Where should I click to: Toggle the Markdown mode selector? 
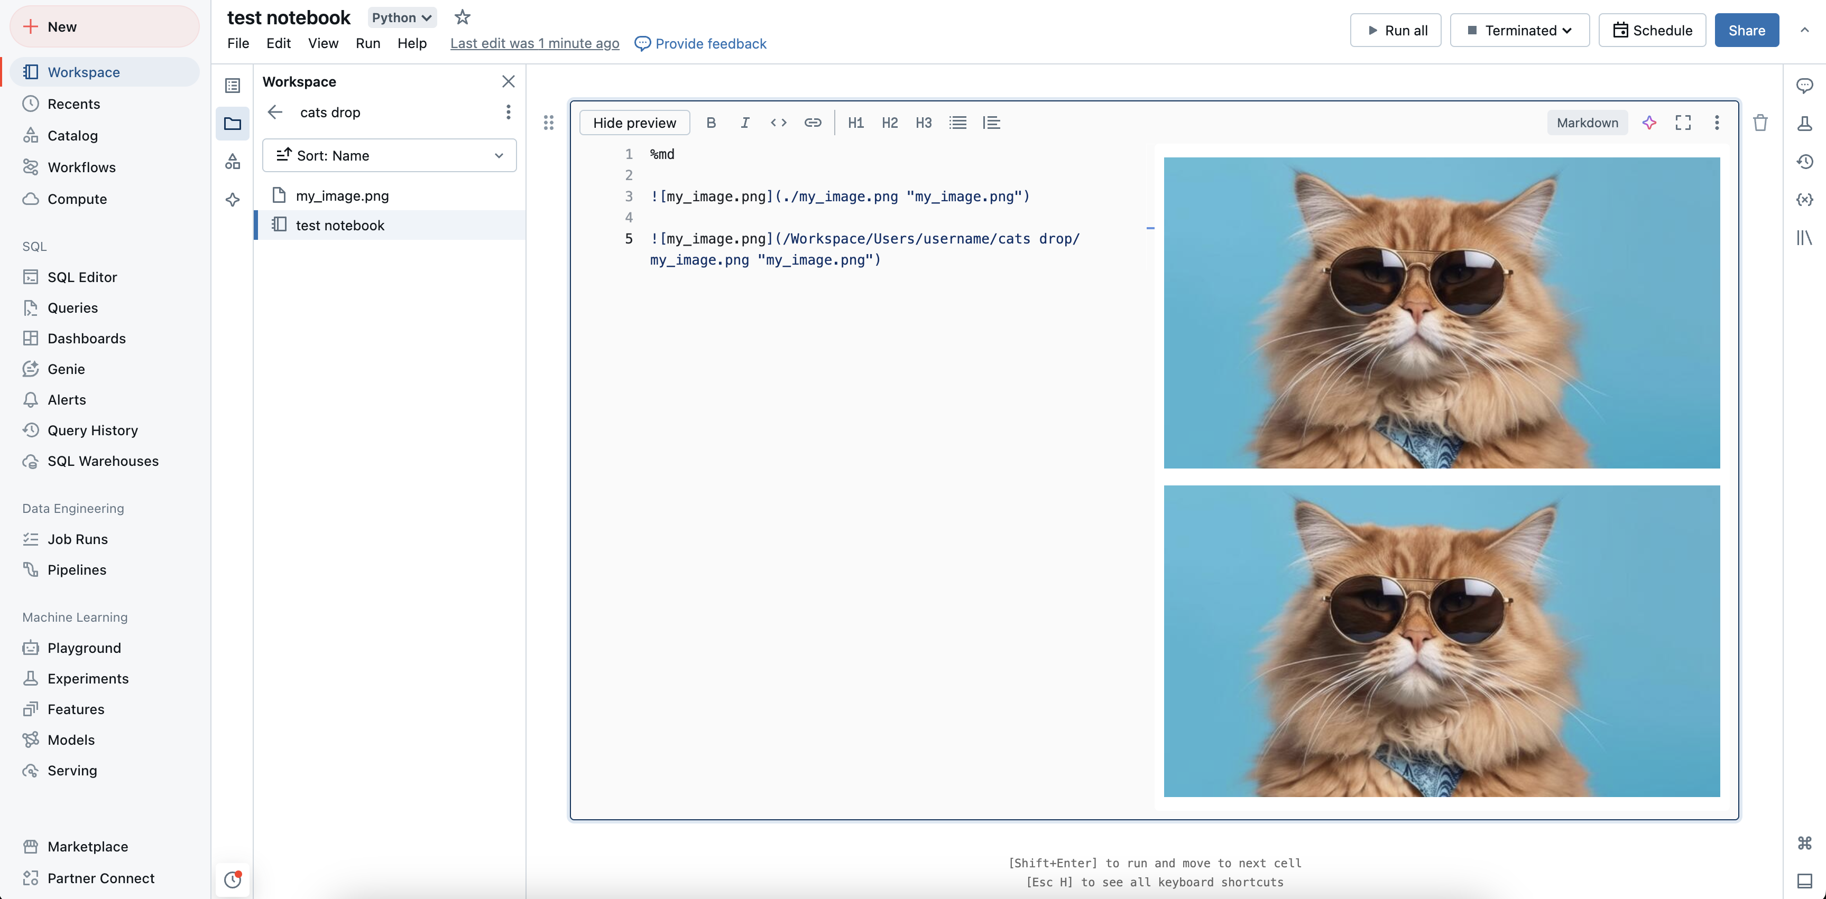pos(1587,122)
